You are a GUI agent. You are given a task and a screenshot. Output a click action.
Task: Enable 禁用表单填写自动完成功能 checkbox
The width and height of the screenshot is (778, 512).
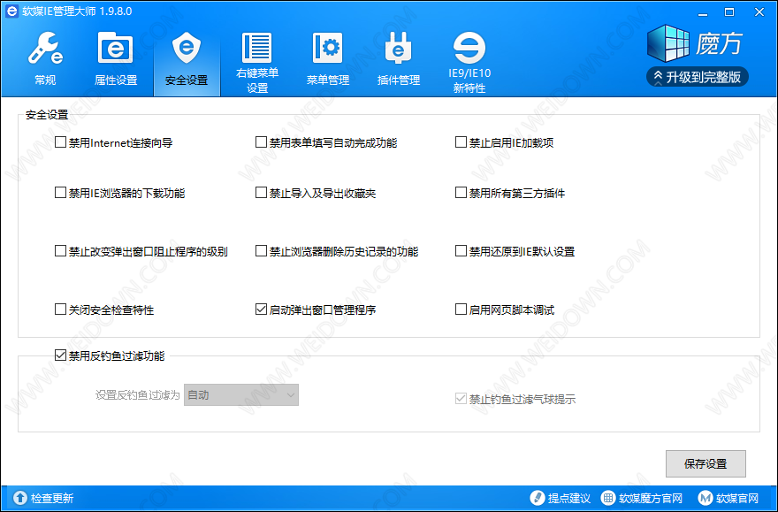(x=261, y=142)
